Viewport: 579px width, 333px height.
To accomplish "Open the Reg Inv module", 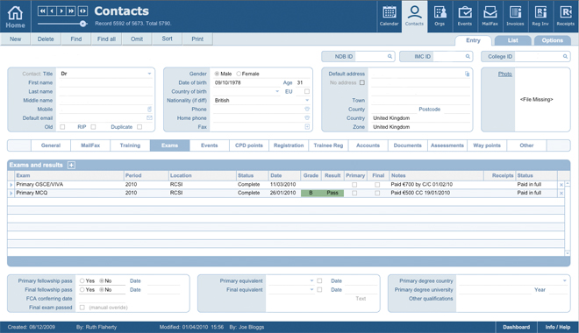I will tap(540, 17).
